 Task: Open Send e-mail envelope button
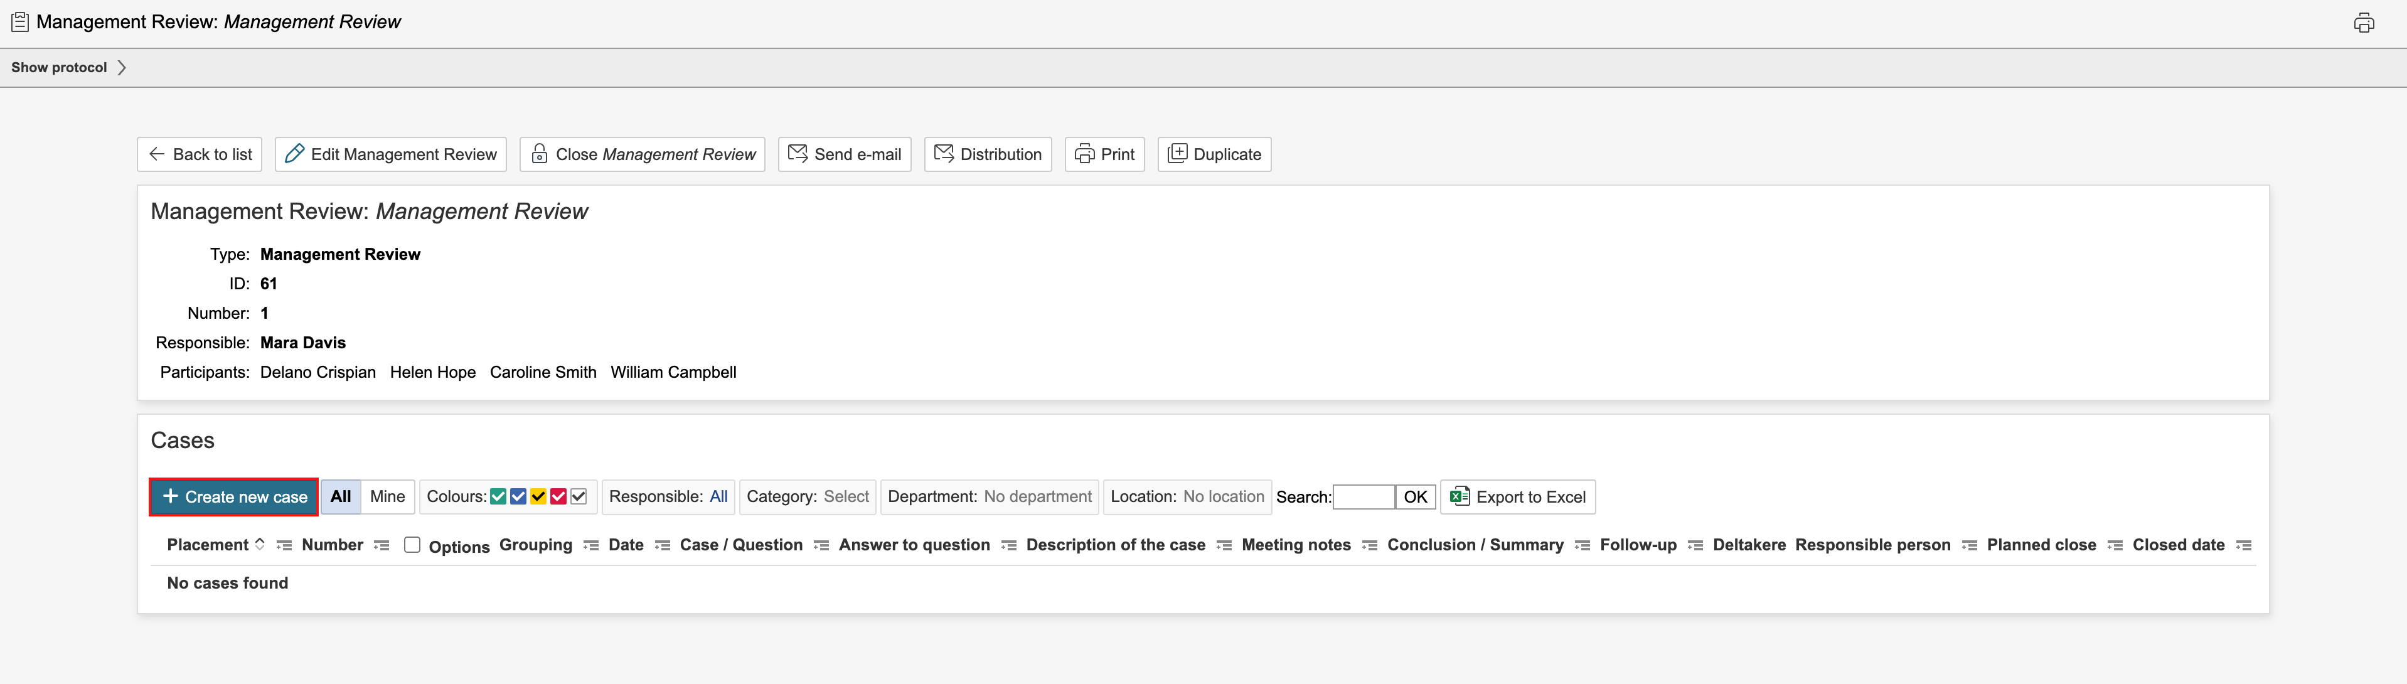click(x=845, y=154)
